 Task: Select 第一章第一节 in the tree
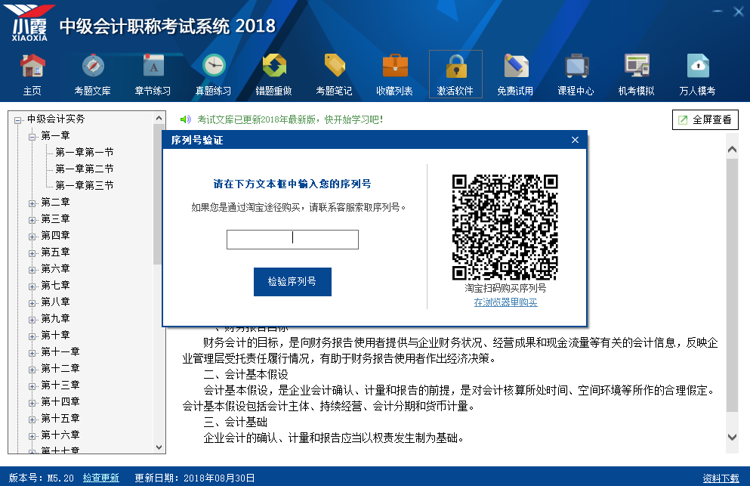(x=84, y=152)
